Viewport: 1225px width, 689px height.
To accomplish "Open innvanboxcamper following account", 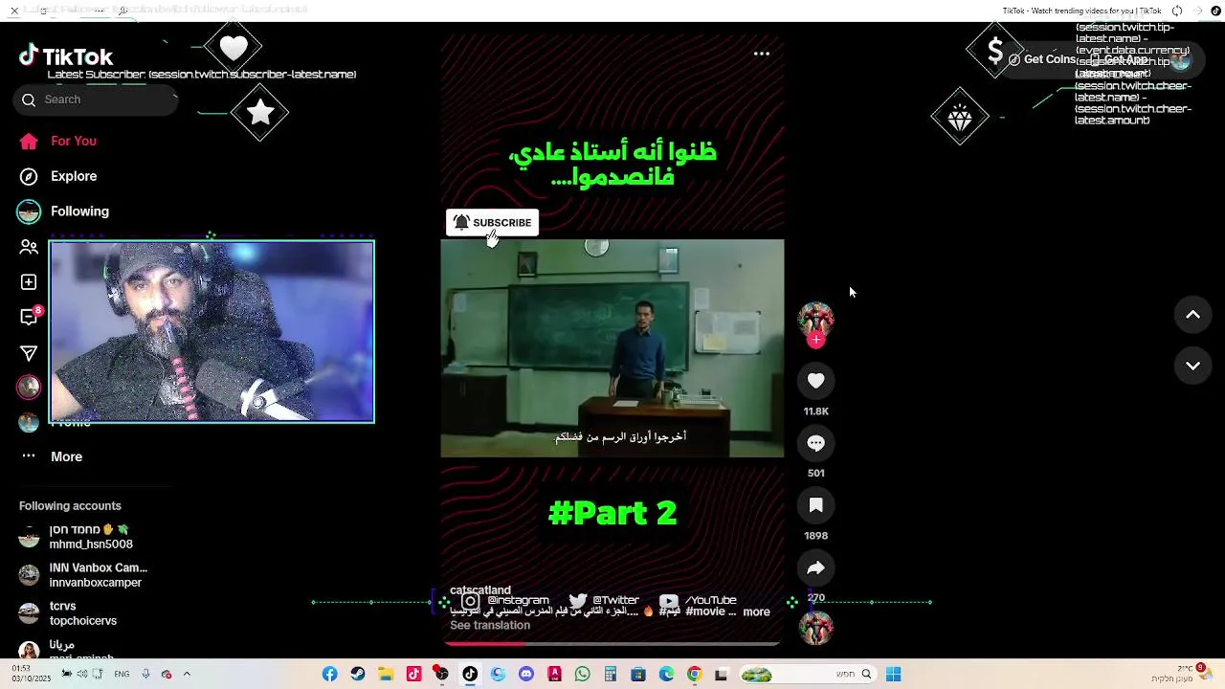I will coord(83,575).
